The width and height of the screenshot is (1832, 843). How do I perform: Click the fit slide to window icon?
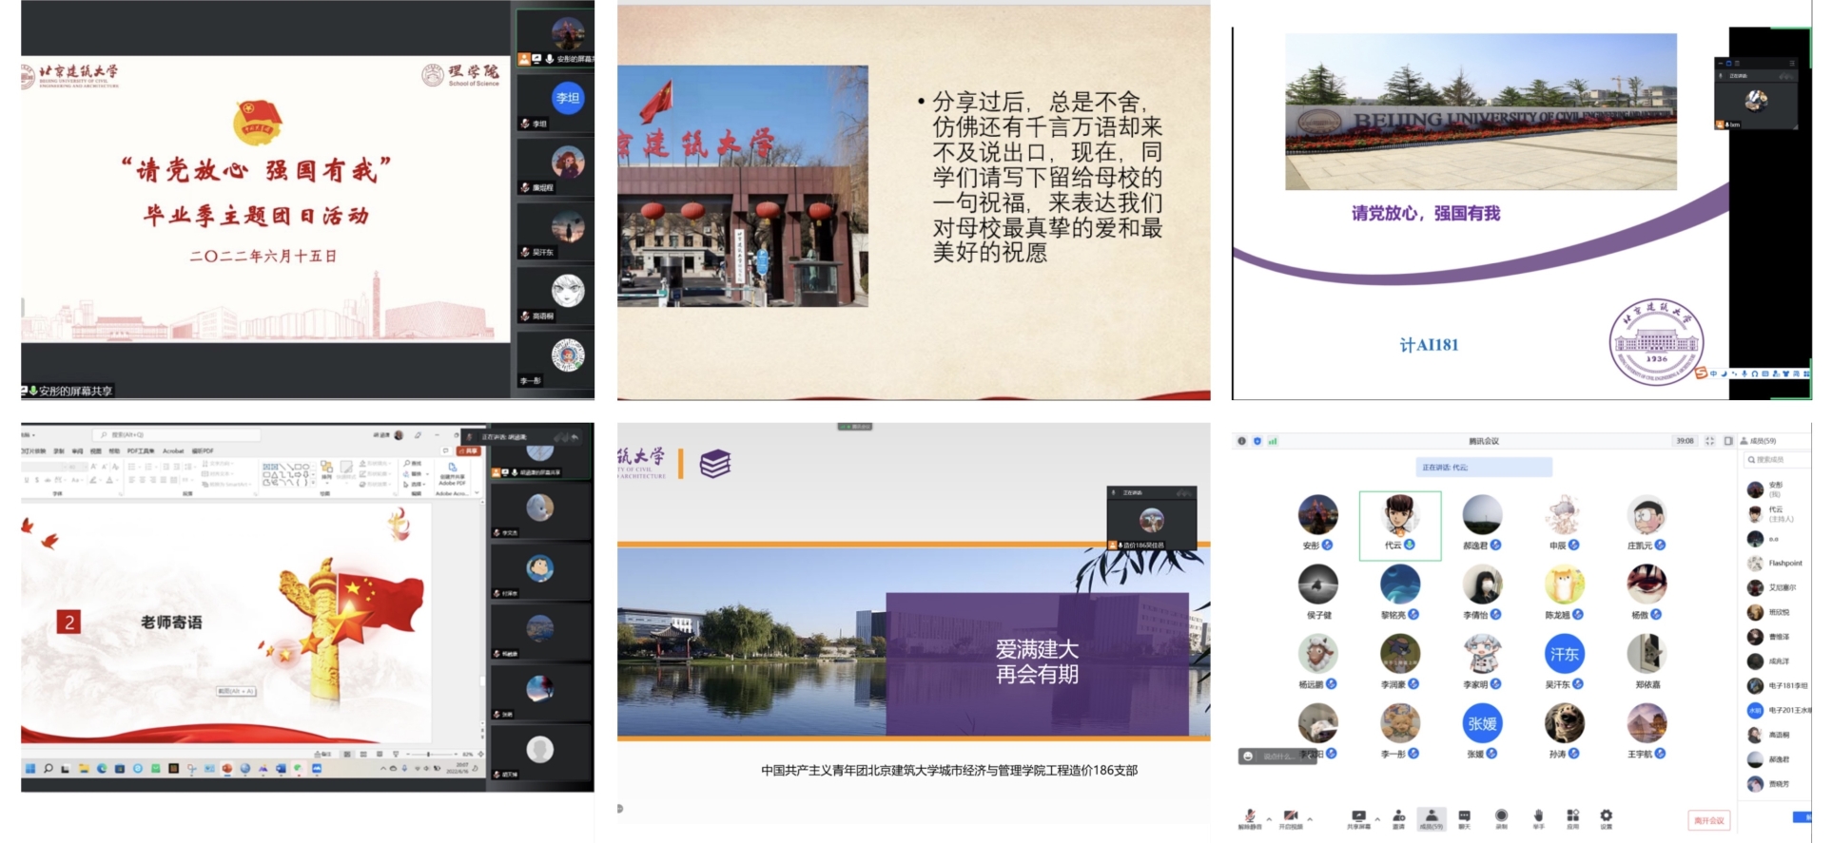(480, 754)
